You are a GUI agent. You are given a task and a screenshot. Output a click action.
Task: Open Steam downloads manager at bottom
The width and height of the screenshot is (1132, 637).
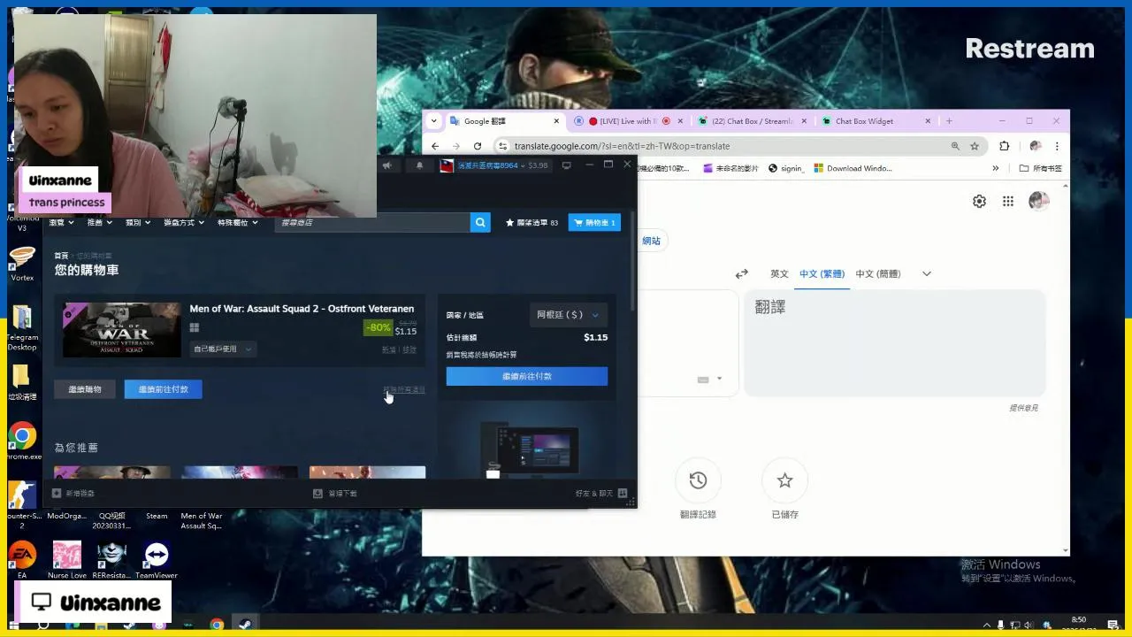tap(335, 493)
